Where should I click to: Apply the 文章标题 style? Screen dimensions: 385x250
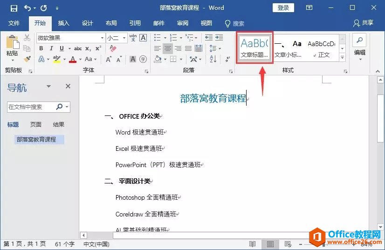pos(254,47)
